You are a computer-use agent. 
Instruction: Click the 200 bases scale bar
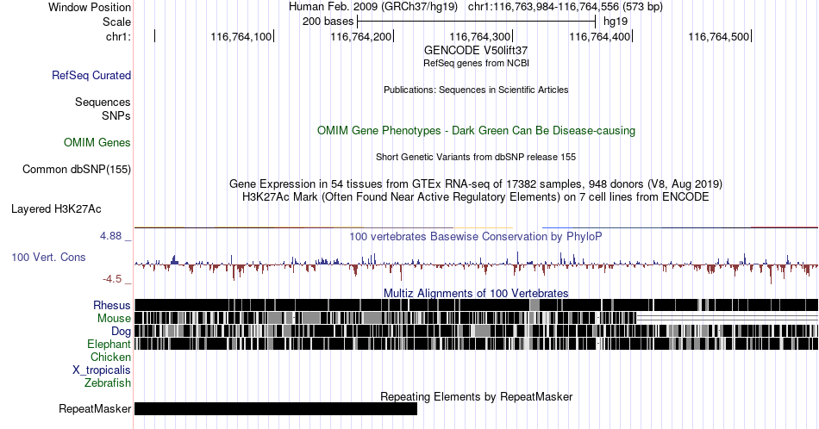(x=476, y=22)
